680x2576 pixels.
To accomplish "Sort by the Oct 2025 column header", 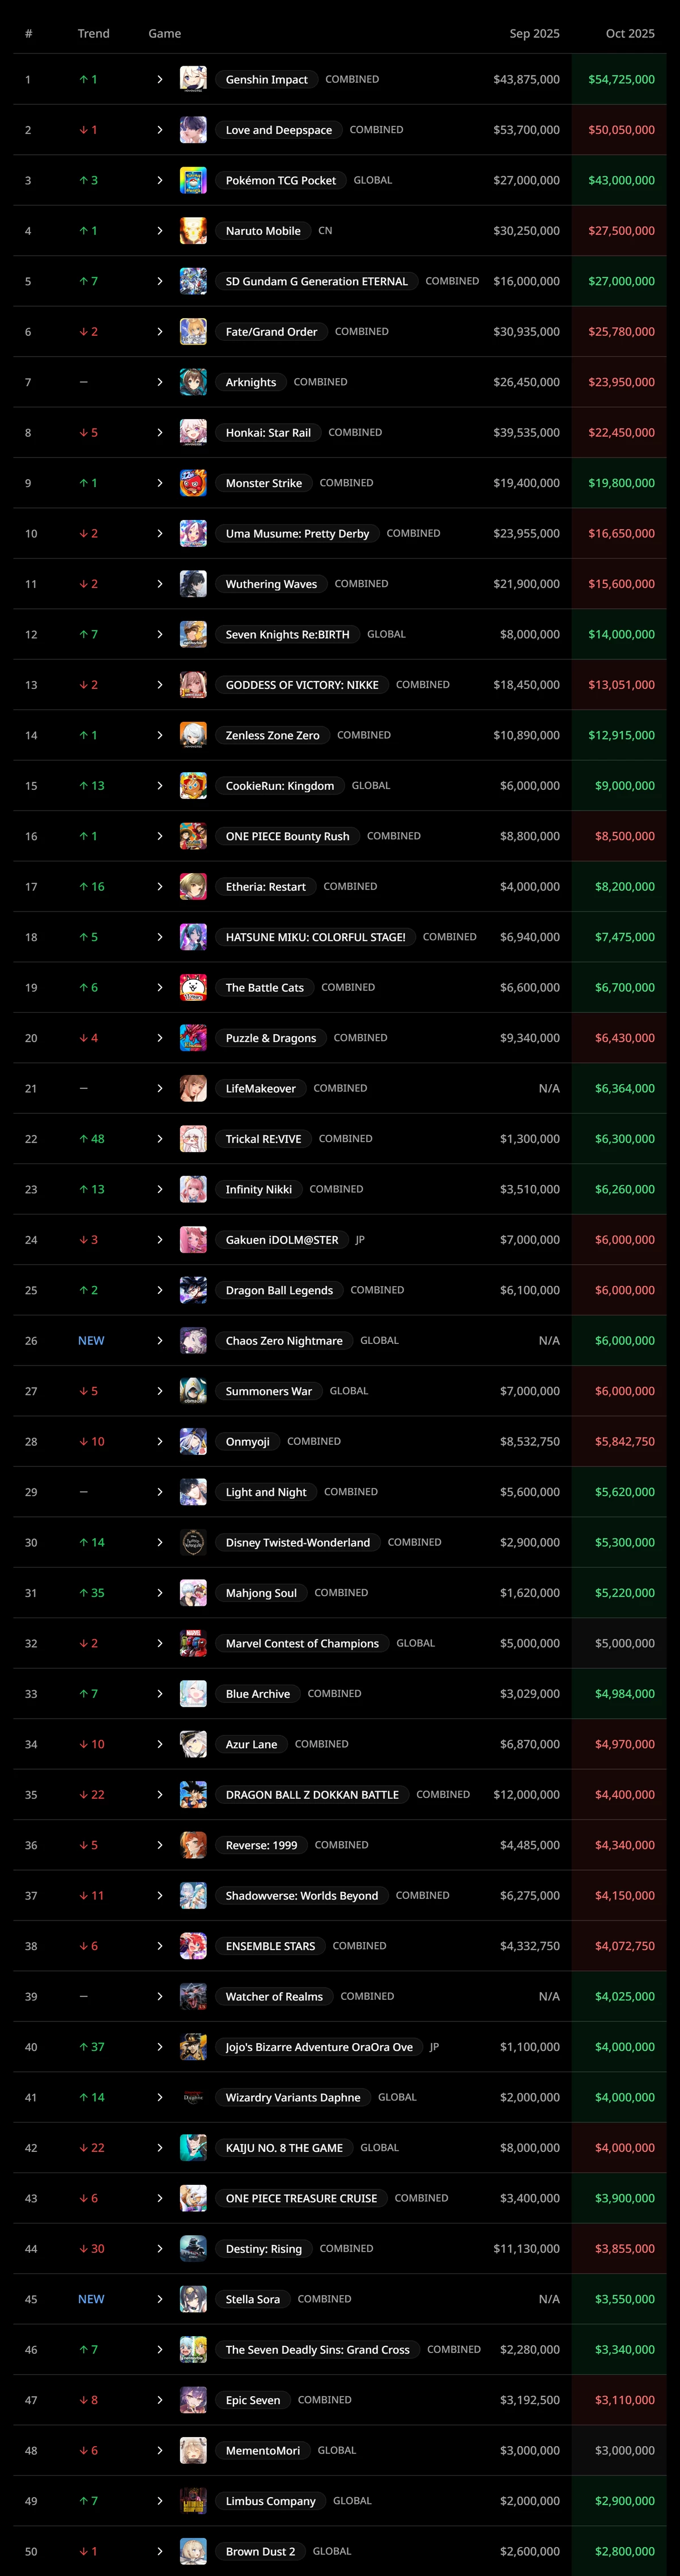I will [x=629, y=34].
